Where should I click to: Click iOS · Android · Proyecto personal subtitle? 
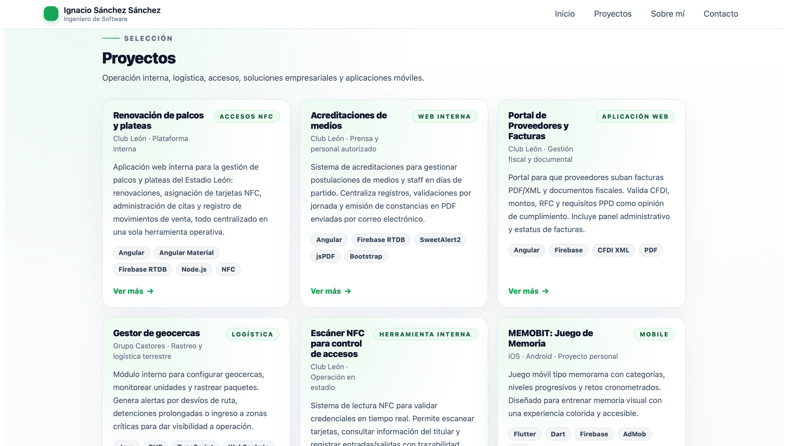pyautogui.click(x=563, y=356)
